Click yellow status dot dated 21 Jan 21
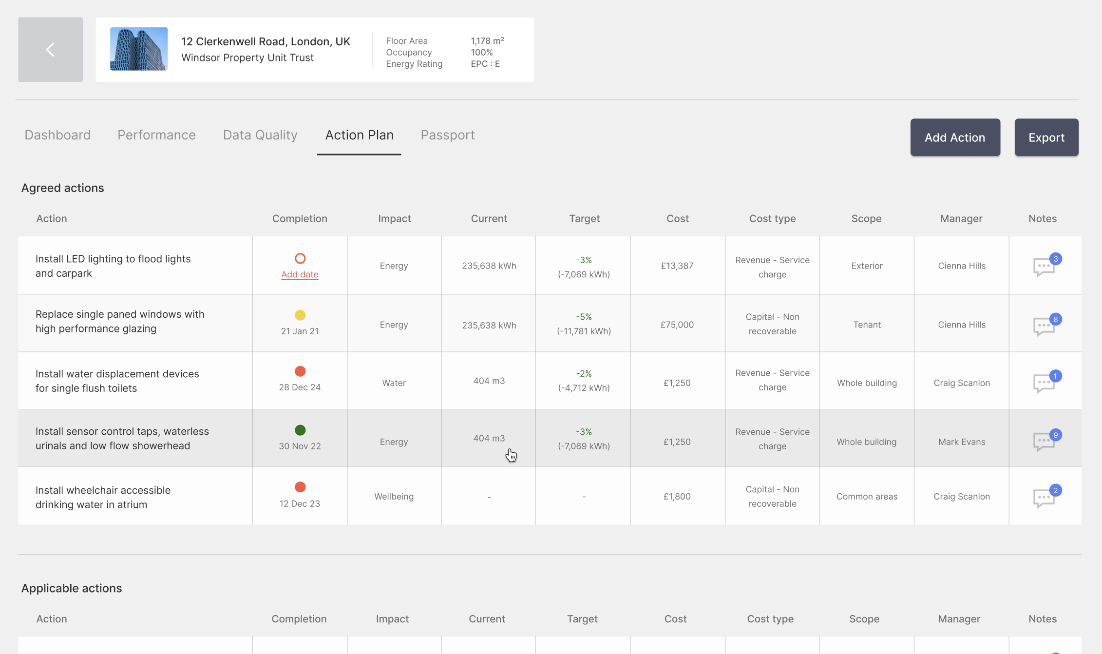The height and width of the screenshot is (654, 1102). (300, 315)
